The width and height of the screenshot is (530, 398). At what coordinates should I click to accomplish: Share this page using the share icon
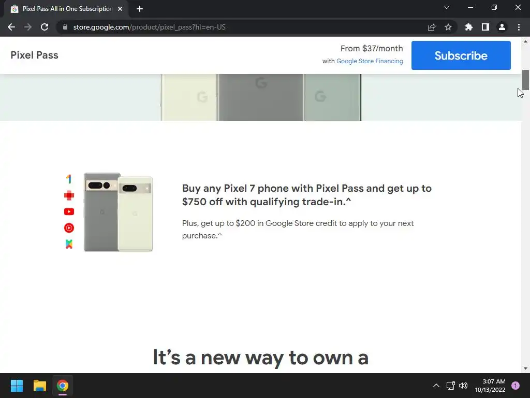[432, 27]
